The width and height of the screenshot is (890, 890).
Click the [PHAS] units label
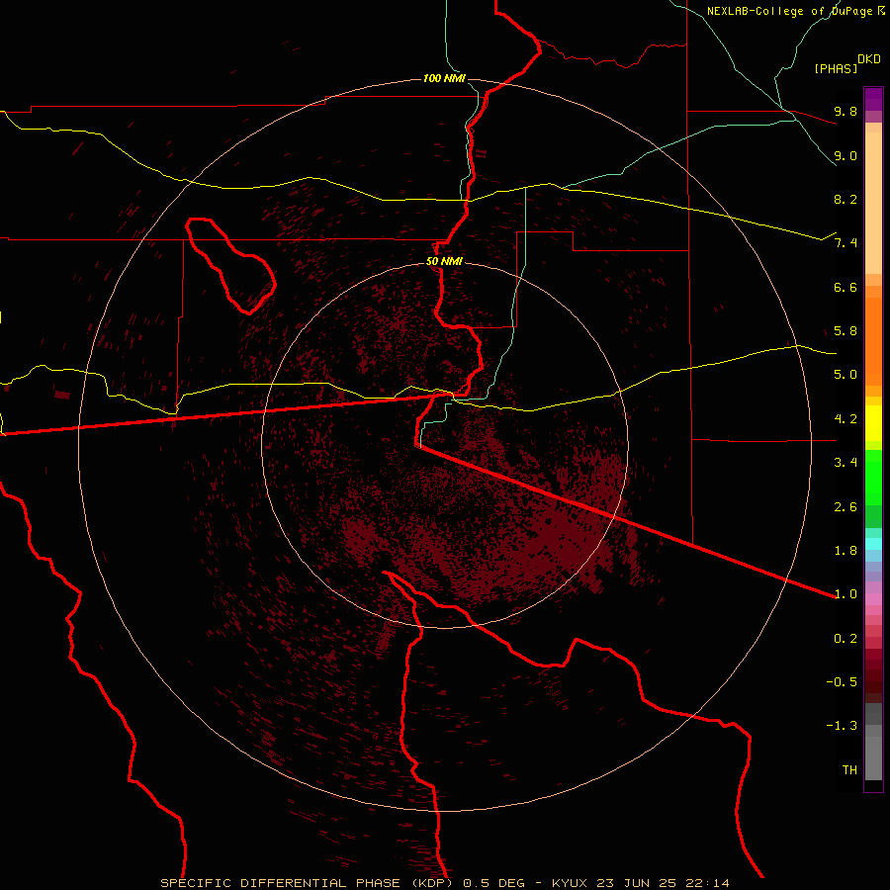pos(836,68)
